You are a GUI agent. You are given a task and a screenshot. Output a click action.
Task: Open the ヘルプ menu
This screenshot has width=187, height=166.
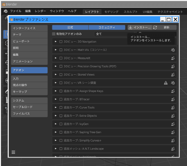[72, 11]
